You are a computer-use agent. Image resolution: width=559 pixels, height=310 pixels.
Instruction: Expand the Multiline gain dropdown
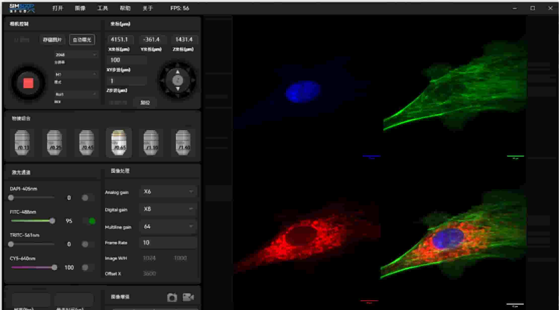[x=168, y=226]
